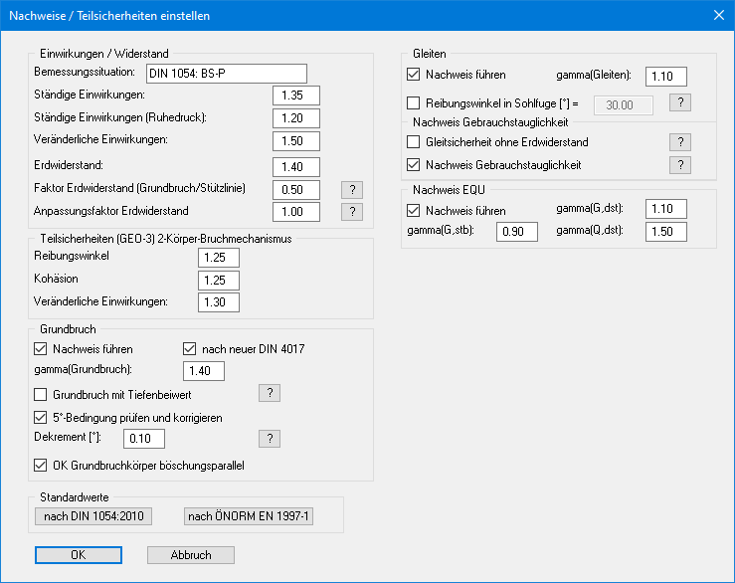This screenshot has width=735, height=583.
Task: Enable Reibungswinkel in Sohlfuge checkbox
Action: click(414, 102)
